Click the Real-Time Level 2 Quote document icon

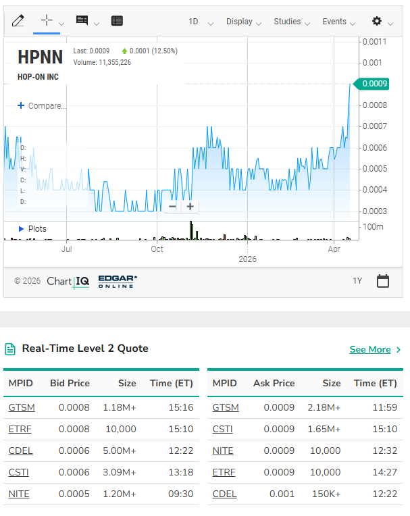coord(10,349)
